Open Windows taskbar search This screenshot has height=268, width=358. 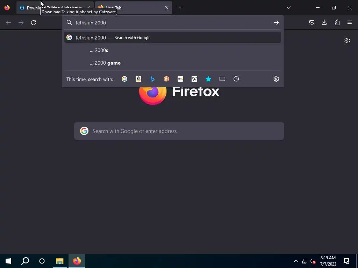click(x=25, y=261)
